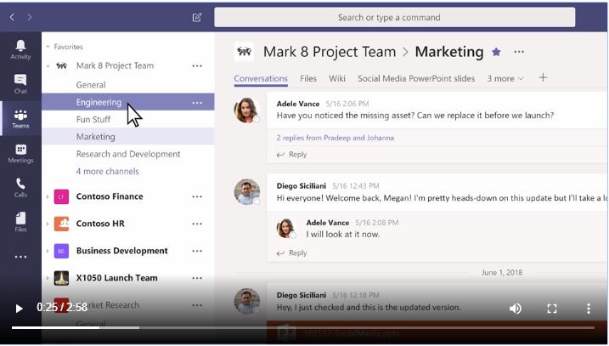
Task: Open more options for Contoso Finance
Action: pyautogui.click(x=197, y=196)
